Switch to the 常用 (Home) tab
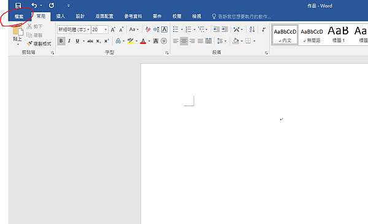This screenshot has width=368, height=224. click(41, 16)
